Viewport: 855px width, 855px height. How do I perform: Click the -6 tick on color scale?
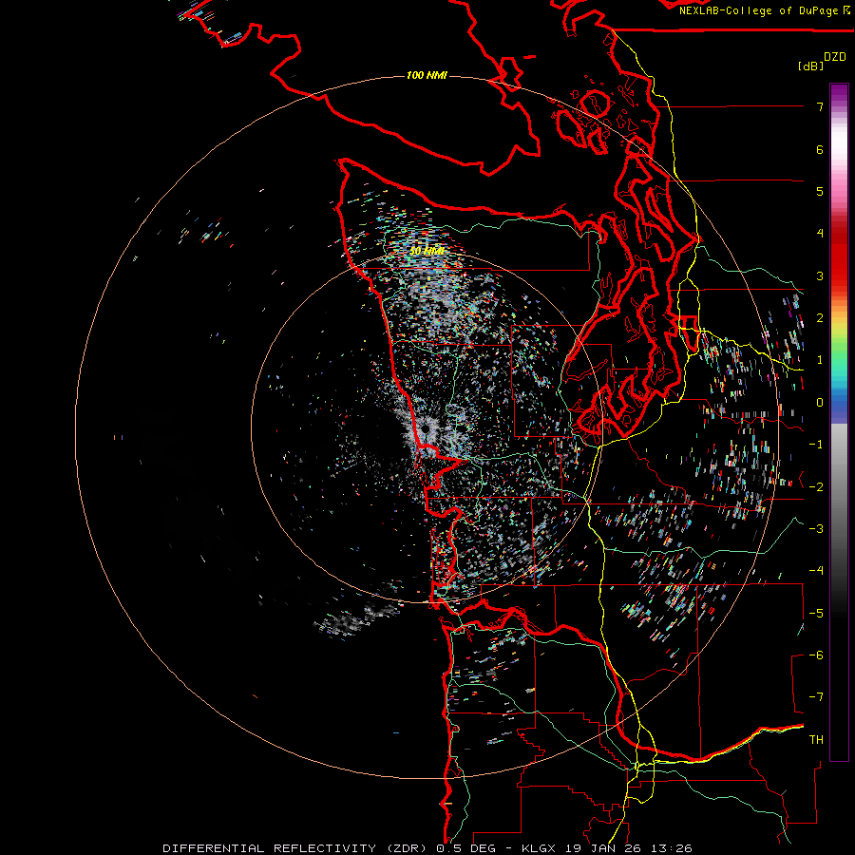816,655
